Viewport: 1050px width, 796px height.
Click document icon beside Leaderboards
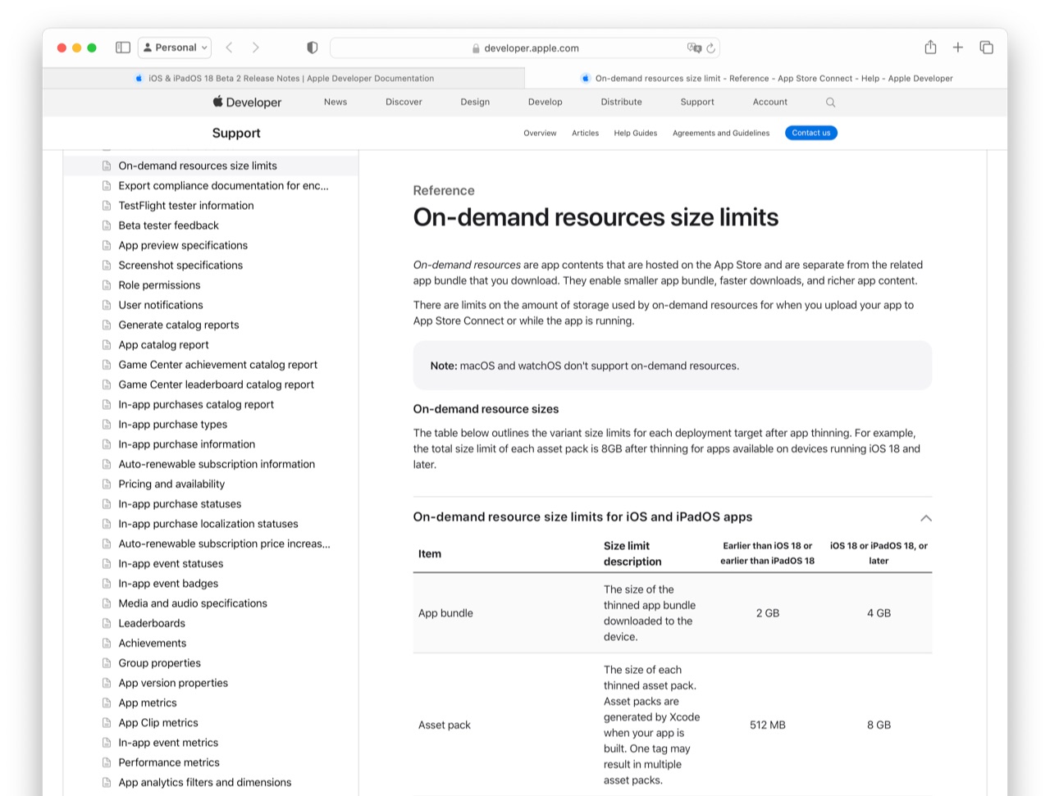pyautogui.click(x=106, y=623)
